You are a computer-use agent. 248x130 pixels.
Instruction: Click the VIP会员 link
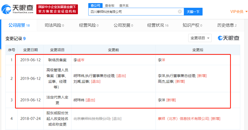[237, 12]
